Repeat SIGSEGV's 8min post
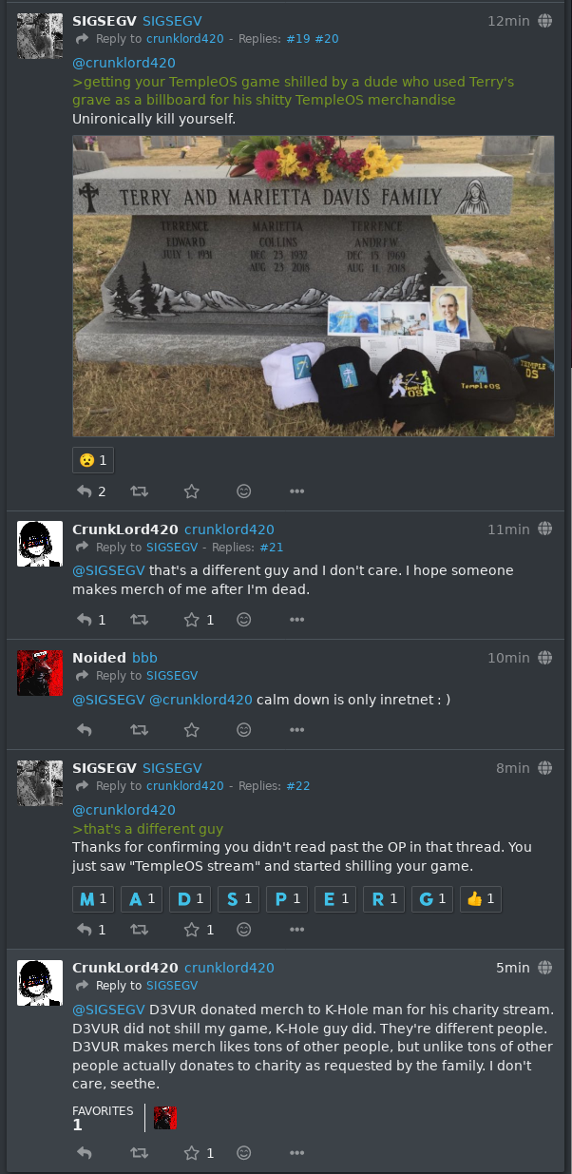 (139, 930)
